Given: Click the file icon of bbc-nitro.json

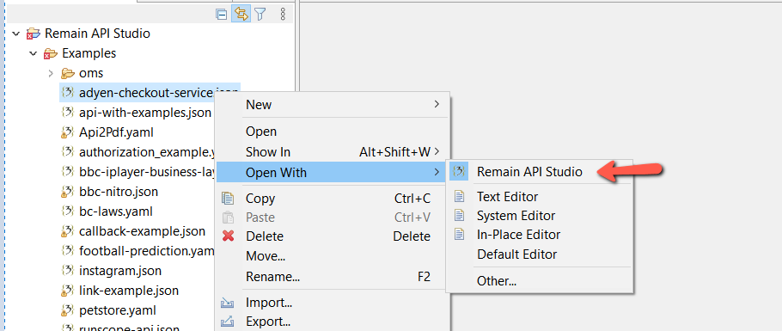Looking at the screenshot, I should (x=67, y=192).
